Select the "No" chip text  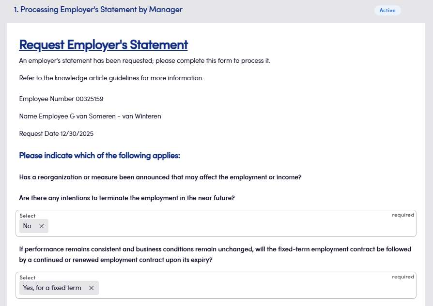pyautogui.click(x=27, y=226)
